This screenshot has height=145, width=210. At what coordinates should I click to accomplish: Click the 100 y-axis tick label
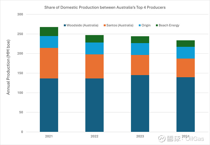click(20, 93)
